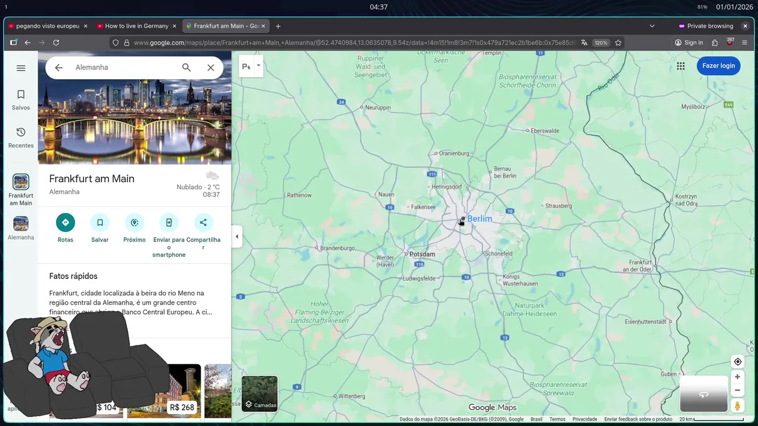Click the Rotas directions button

(x=65, y=228)
